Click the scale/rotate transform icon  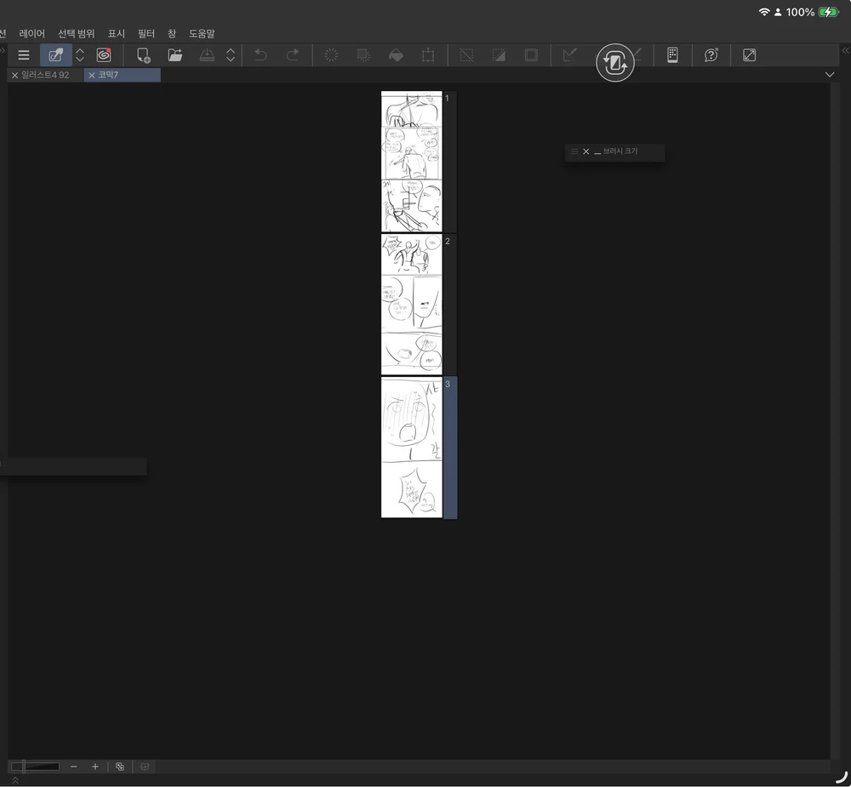click(x=428, y=54)
